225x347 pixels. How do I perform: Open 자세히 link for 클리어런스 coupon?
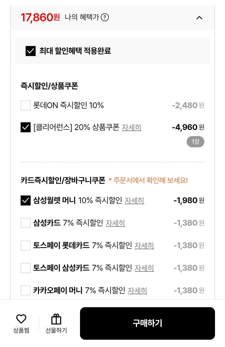click(x=131, y=127)
